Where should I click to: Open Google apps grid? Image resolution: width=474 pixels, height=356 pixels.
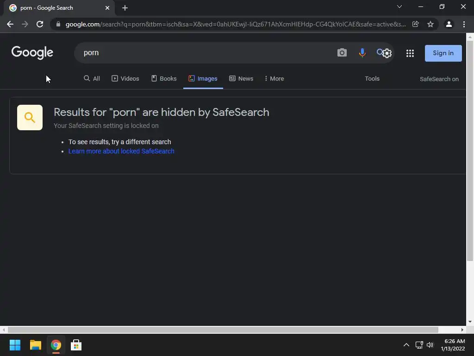[x=410, y=53]
